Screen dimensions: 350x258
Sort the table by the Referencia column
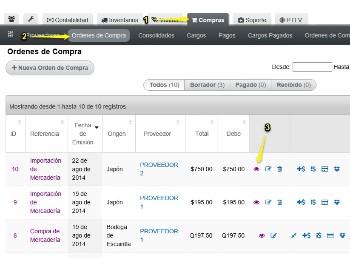point(47,134)
